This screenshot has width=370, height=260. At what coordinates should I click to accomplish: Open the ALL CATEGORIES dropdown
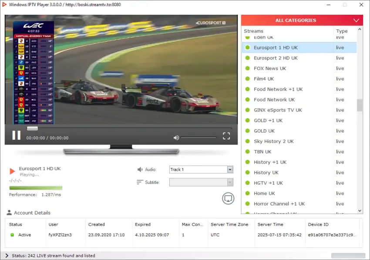coord(302,20)
